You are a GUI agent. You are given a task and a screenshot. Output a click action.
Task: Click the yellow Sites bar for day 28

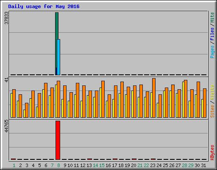pos(183,99)
